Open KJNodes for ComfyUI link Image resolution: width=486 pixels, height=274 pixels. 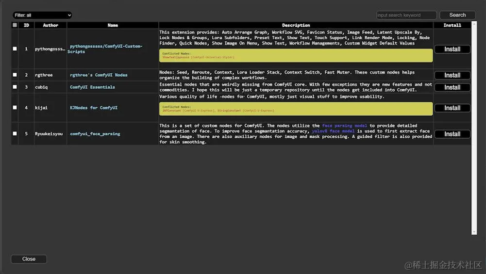tap(94, 108)
